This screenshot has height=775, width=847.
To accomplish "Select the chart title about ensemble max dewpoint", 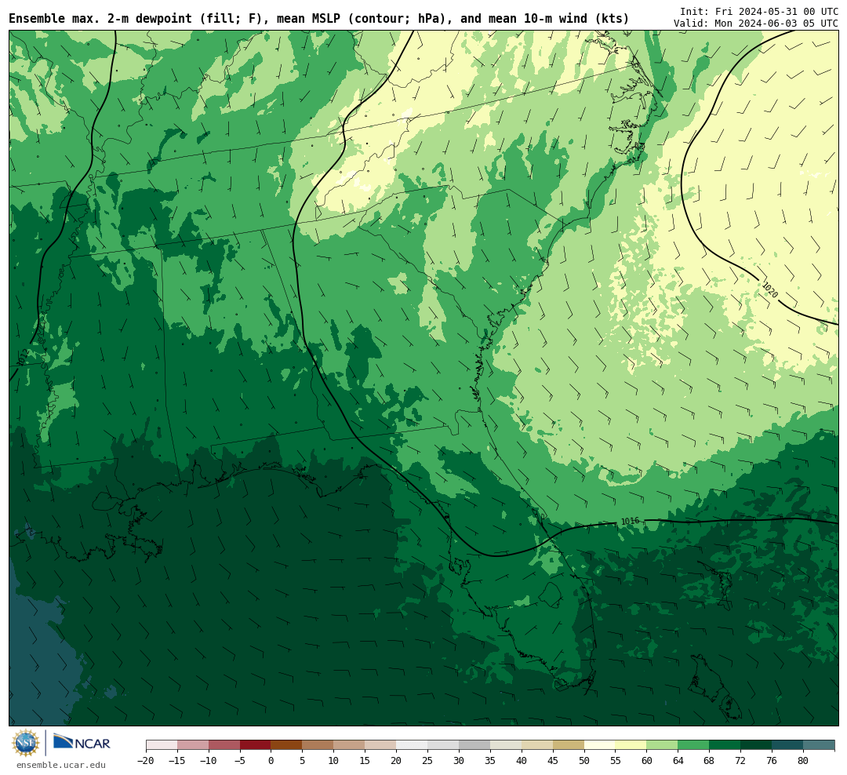I will click(x=318, y=19).
